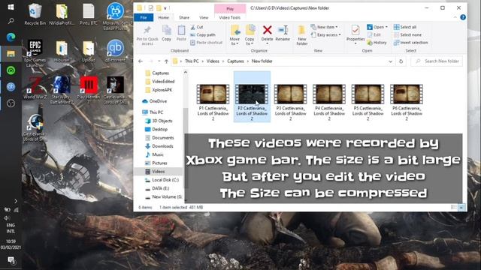481x270 pixels.
Task: Select OneDrive in navigation pane
Action: click(x=158, y=101)
